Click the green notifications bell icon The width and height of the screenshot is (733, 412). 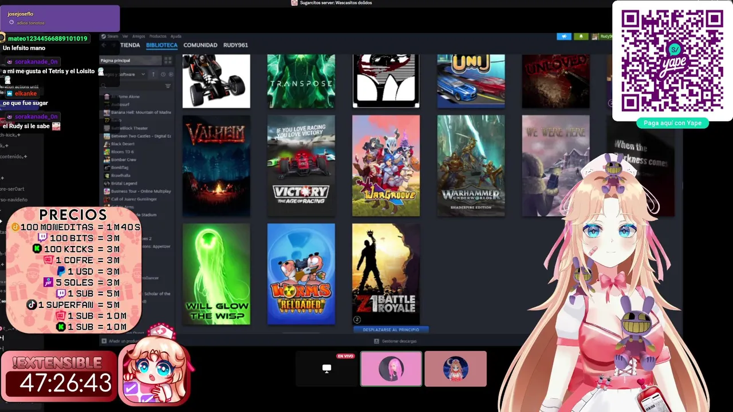(581, 37)
